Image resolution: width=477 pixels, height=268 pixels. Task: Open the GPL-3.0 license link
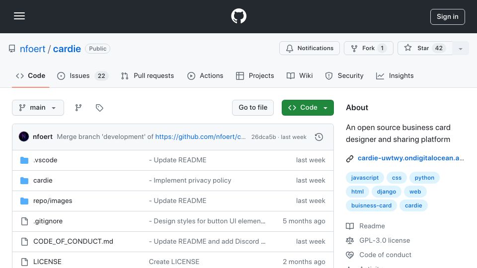(x=385, y=240)
